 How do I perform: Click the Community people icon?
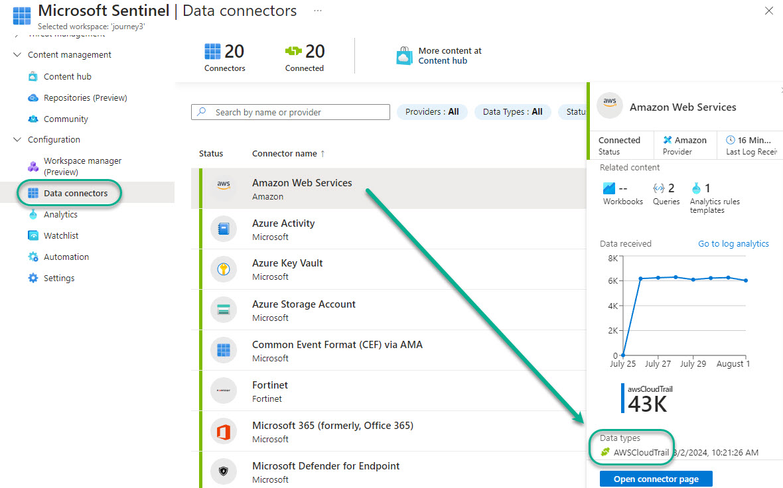33,119
